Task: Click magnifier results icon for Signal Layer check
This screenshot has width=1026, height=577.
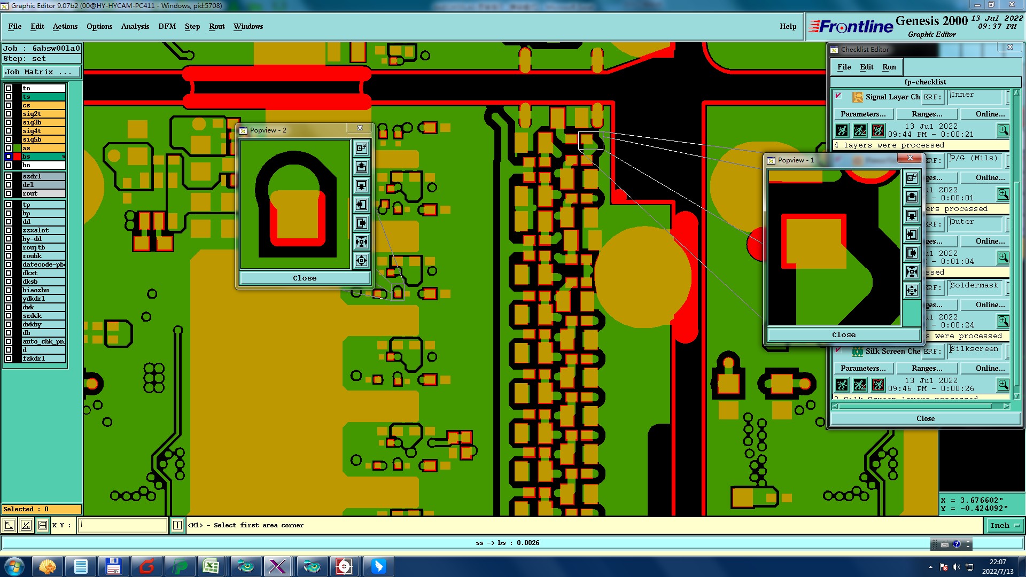Action: [x=1003, y=130]
